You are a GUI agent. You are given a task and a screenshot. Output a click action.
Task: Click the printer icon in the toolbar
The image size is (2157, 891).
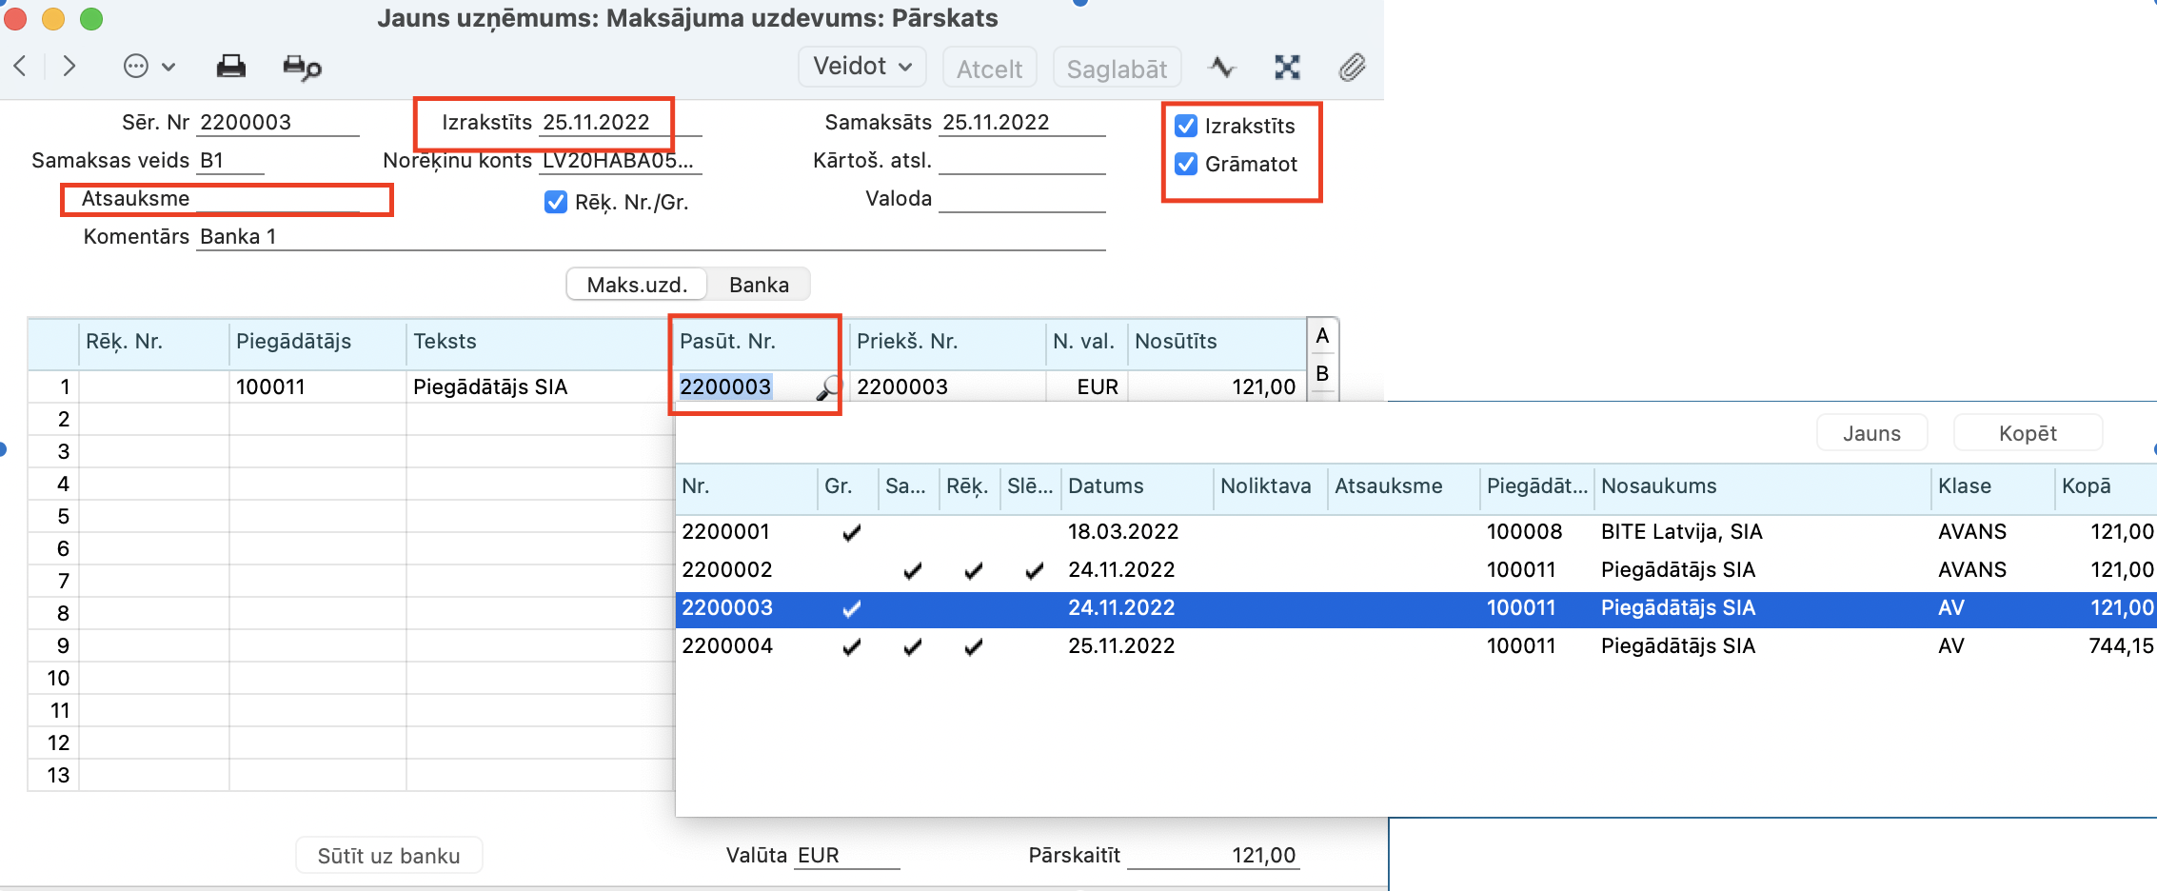coord(230,67)
